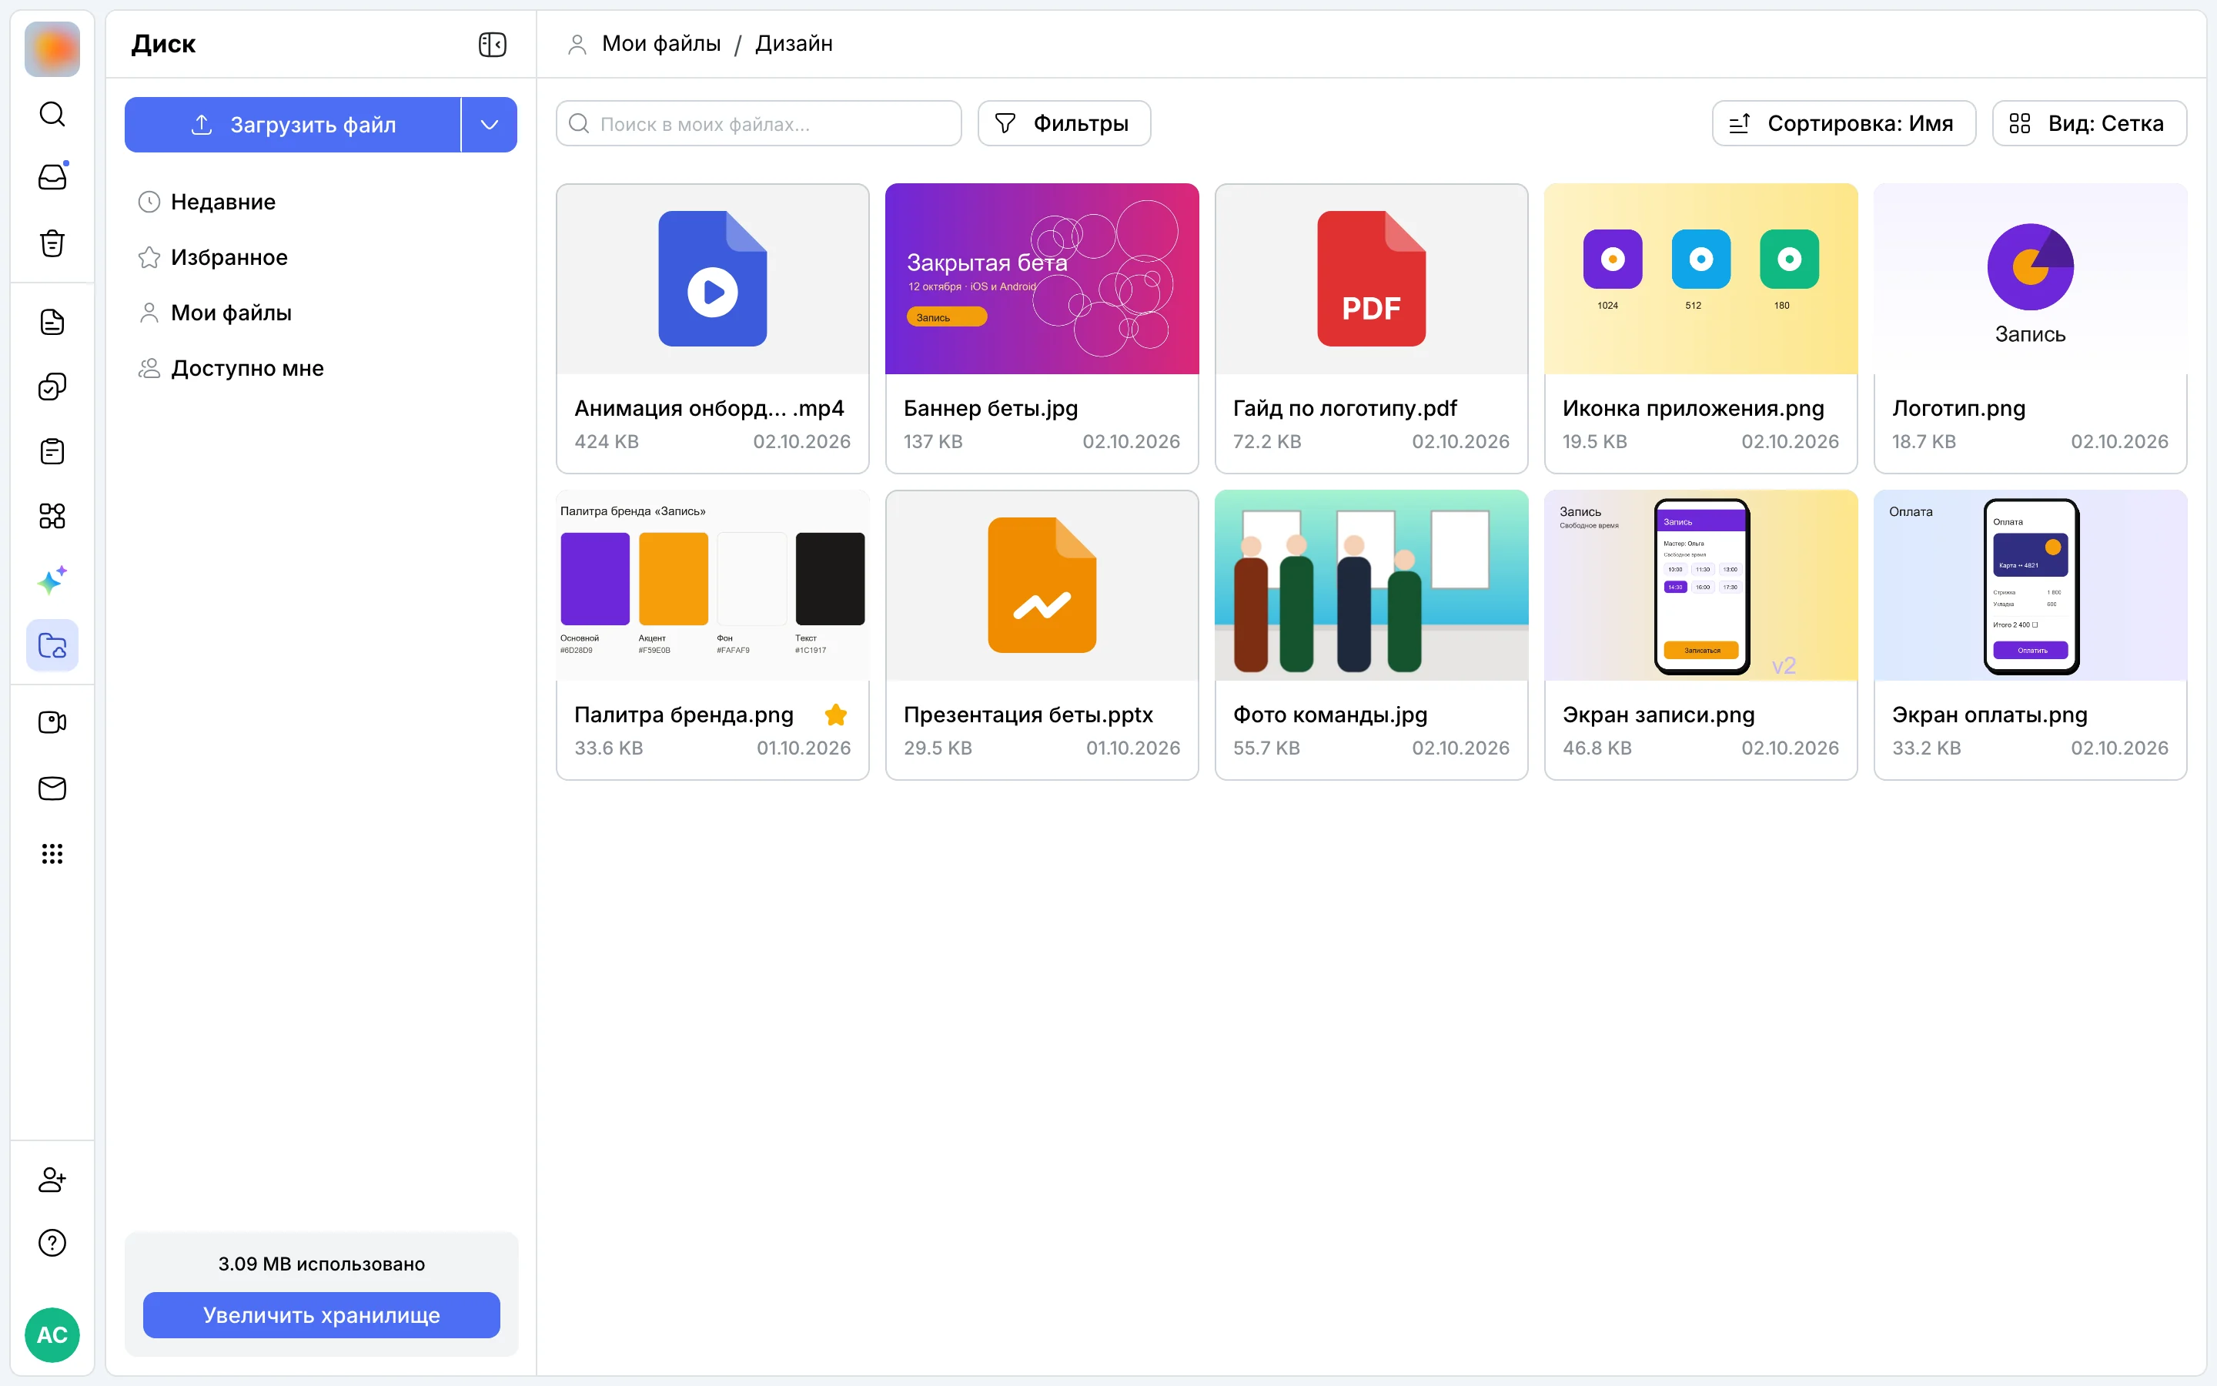2217x1386 pixels.
Task: Open the Анимация онборд… .mp4 file
Action: point(713,328)
